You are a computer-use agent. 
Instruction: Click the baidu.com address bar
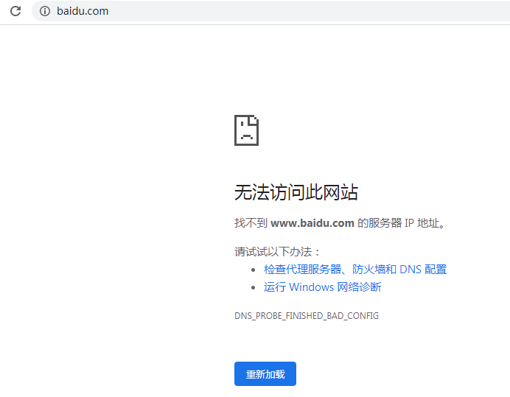[270, 11]
